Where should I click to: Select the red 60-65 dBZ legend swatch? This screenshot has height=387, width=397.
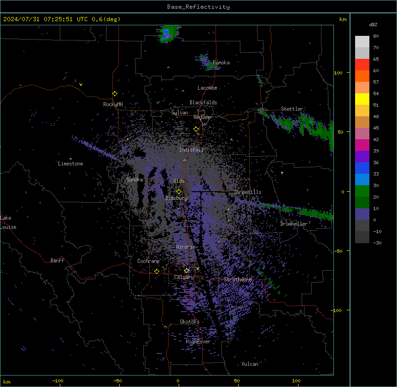click(362, 65)
